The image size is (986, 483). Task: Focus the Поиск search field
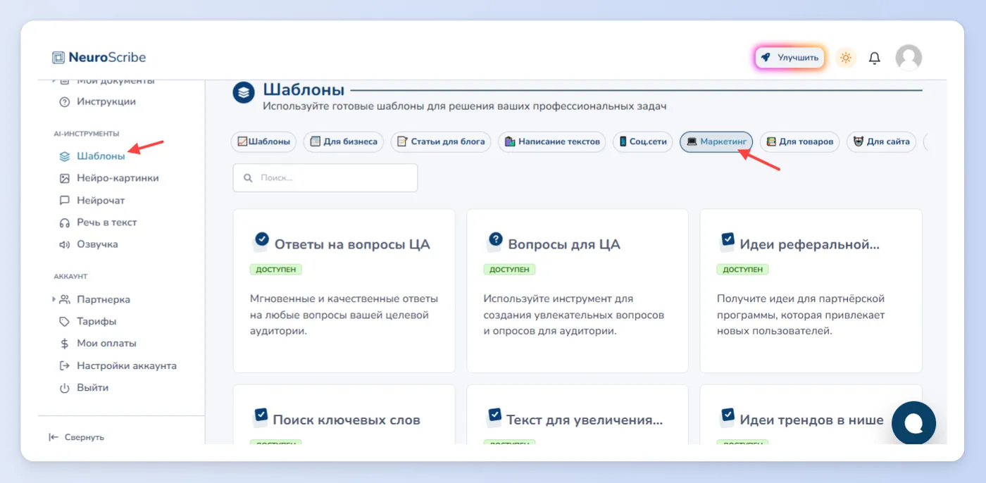(x=325, y=178)
